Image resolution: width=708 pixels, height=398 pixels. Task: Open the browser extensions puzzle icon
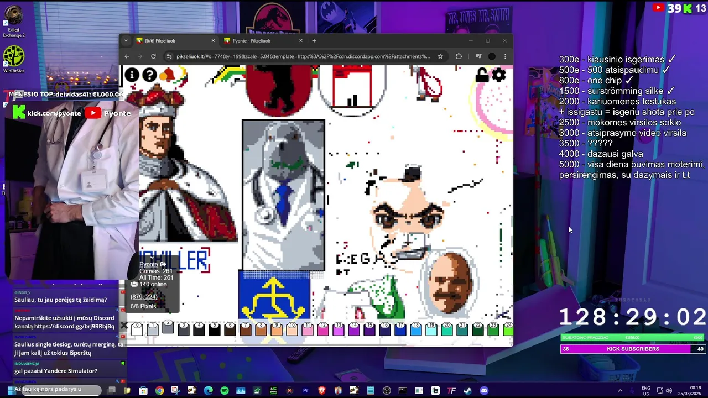click(x=459, y=56)
